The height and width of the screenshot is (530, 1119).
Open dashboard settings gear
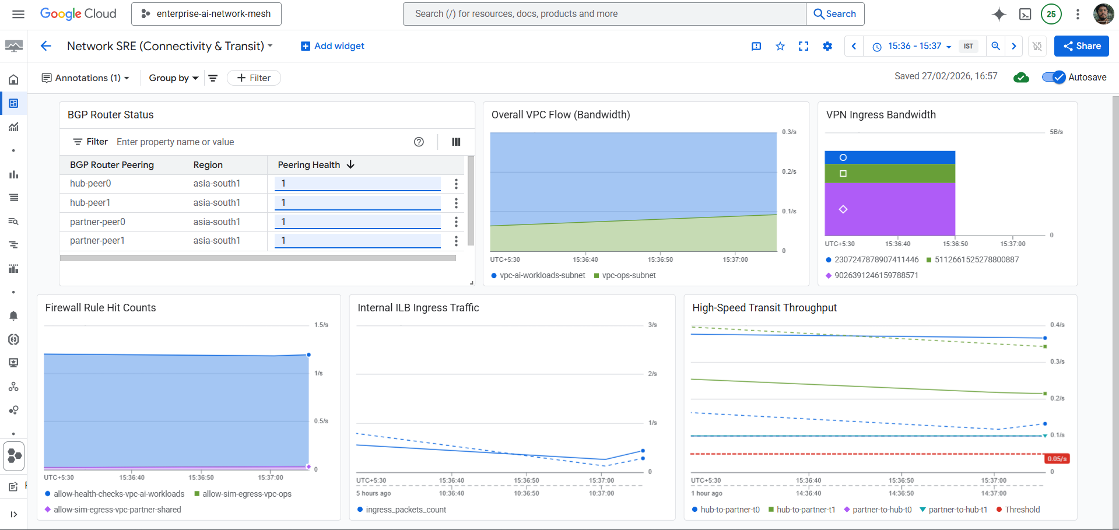click(x=827, y=46)
